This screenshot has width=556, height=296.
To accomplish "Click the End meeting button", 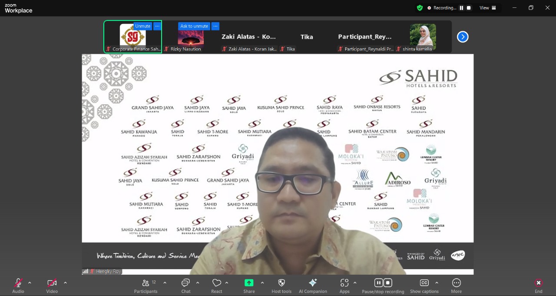I will [539, 283].
